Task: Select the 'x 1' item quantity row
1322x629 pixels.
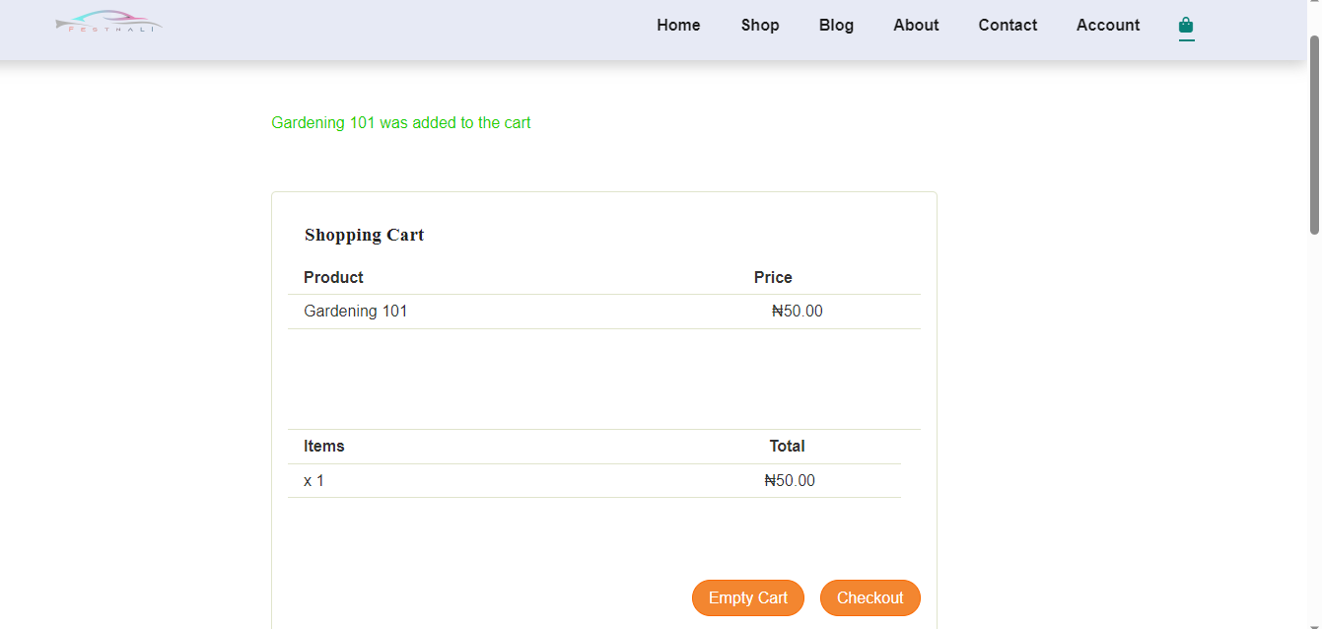Action: tap(313, 480)
